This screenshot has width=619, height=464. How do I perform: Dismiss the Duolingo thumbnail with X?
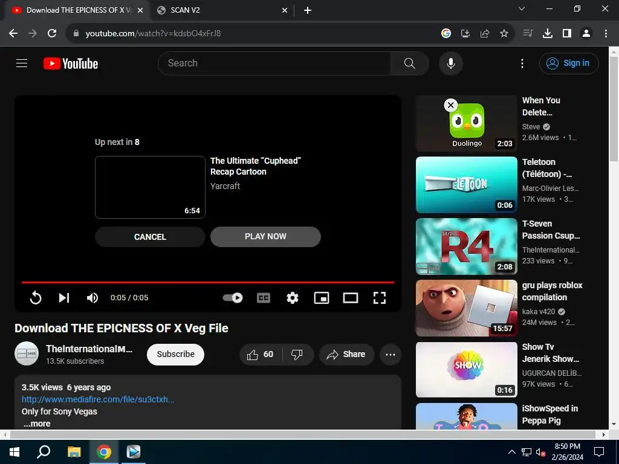tap(450, 105)
